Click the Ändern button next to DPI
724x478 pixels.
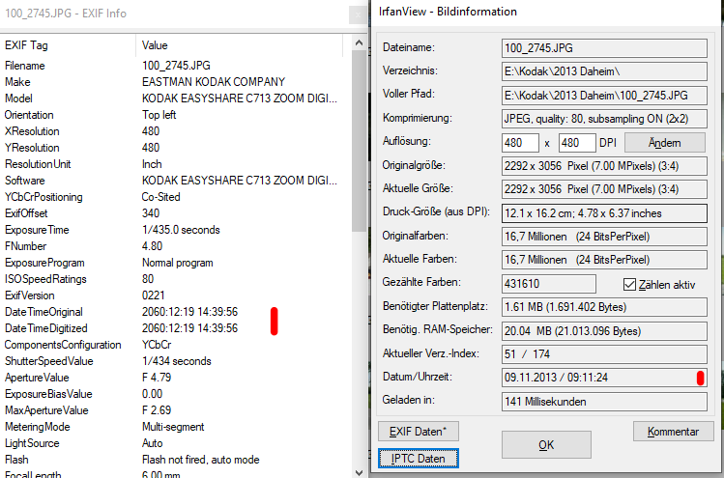coord(665,143)
